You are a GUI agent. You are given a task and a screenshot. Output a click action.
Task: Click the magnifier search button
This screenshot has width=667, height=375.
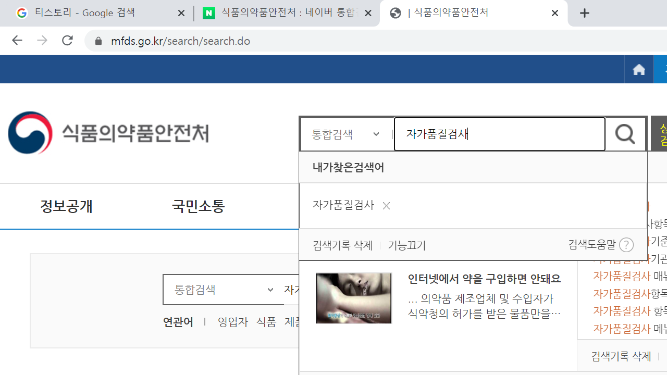tap(625, 134)
